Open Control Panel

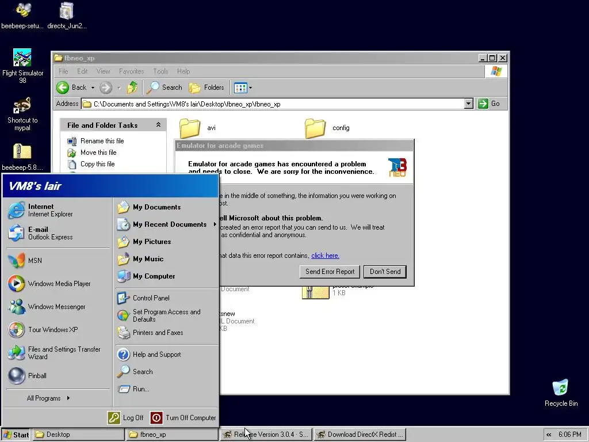click(x=143, y=298)
